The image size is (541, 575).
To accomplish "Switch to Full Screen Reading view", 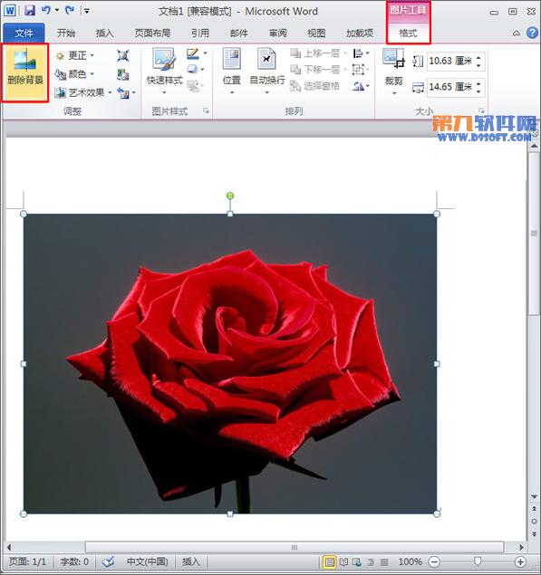I will click(x=343, y=561).
